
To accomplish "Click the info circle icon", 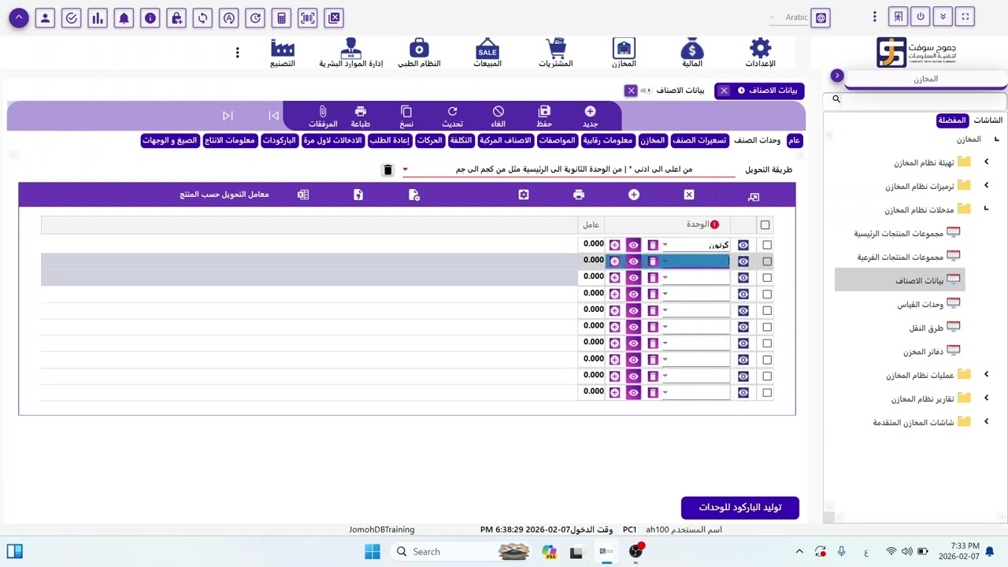I will [150, 17].
